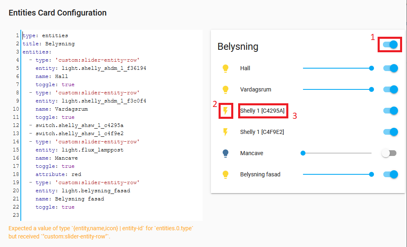Image resolution: width=407 pixels, height=247 pixels.
Task: Click lightning bolt icon for Shelly 1 [C4F9E2]
Action: pos(226,132)
